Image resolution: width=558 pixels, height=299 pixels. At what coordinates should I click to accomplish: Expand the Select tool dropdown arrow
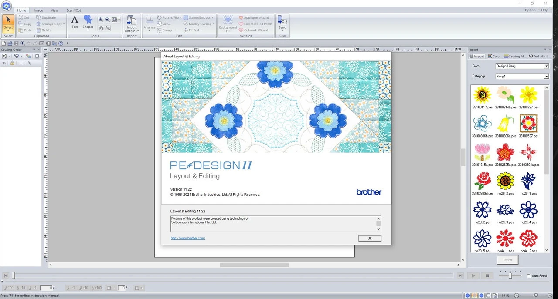[8, 32]
